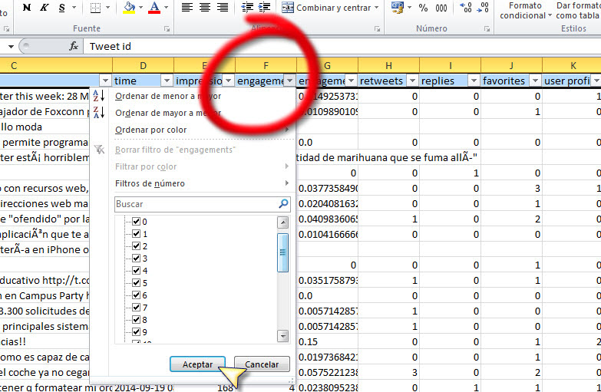Click the insert function fx icon
Screen dimensions: 601x392
(74, 46)
